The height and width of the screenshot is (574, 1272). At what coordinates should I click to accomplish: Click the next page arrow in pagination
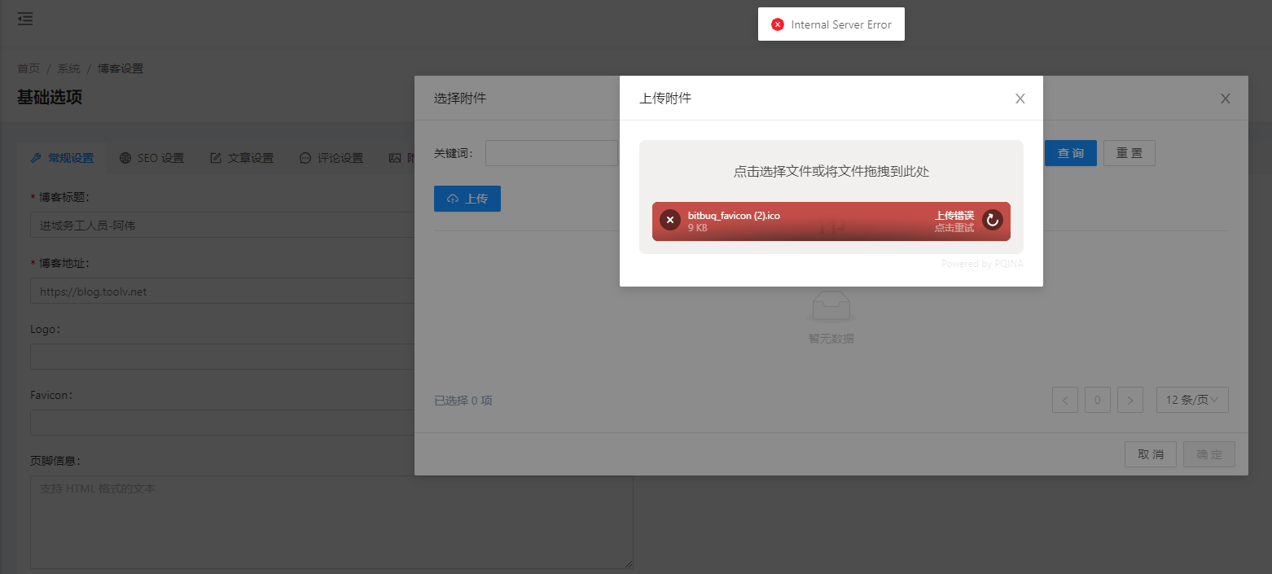click(x=1129, y=400)
